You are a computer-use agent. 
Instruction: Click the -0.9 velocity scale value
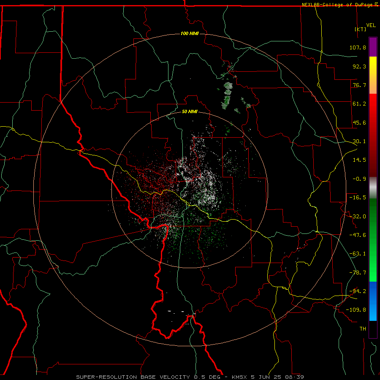[x=359, y=179]
